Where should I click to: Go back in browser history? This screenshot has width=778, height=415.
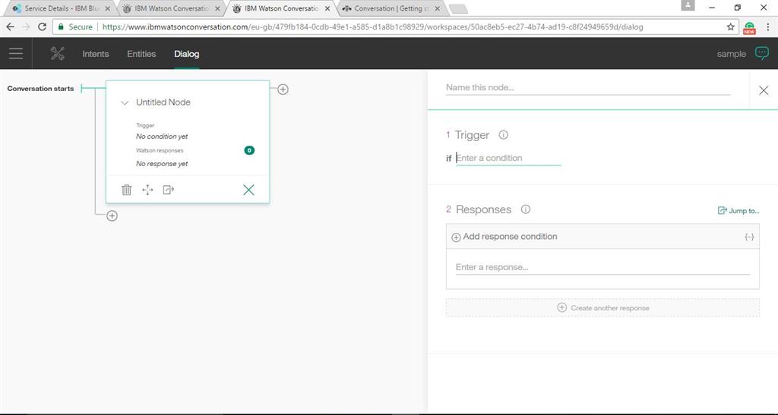pyautogui.click(x=11, y=27)
